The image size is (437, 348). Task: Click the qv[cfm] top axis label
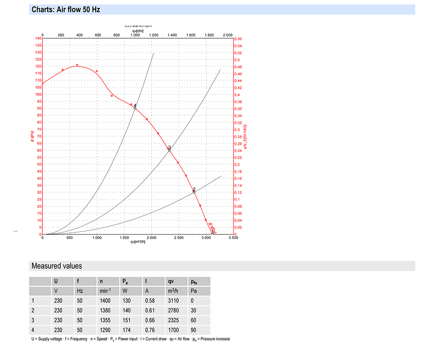[138, 31]
